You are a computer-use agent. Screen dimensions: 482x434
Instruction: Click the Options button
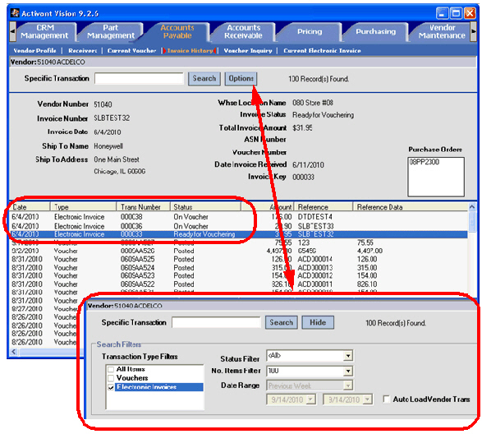pos(241,78)
